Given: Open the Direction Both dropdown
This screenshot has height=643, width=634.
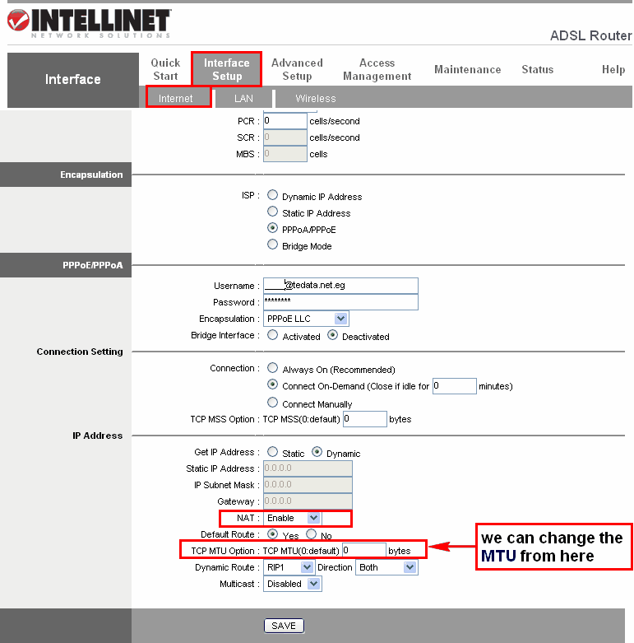Looking at the screenshot, I should pos(386,567).
